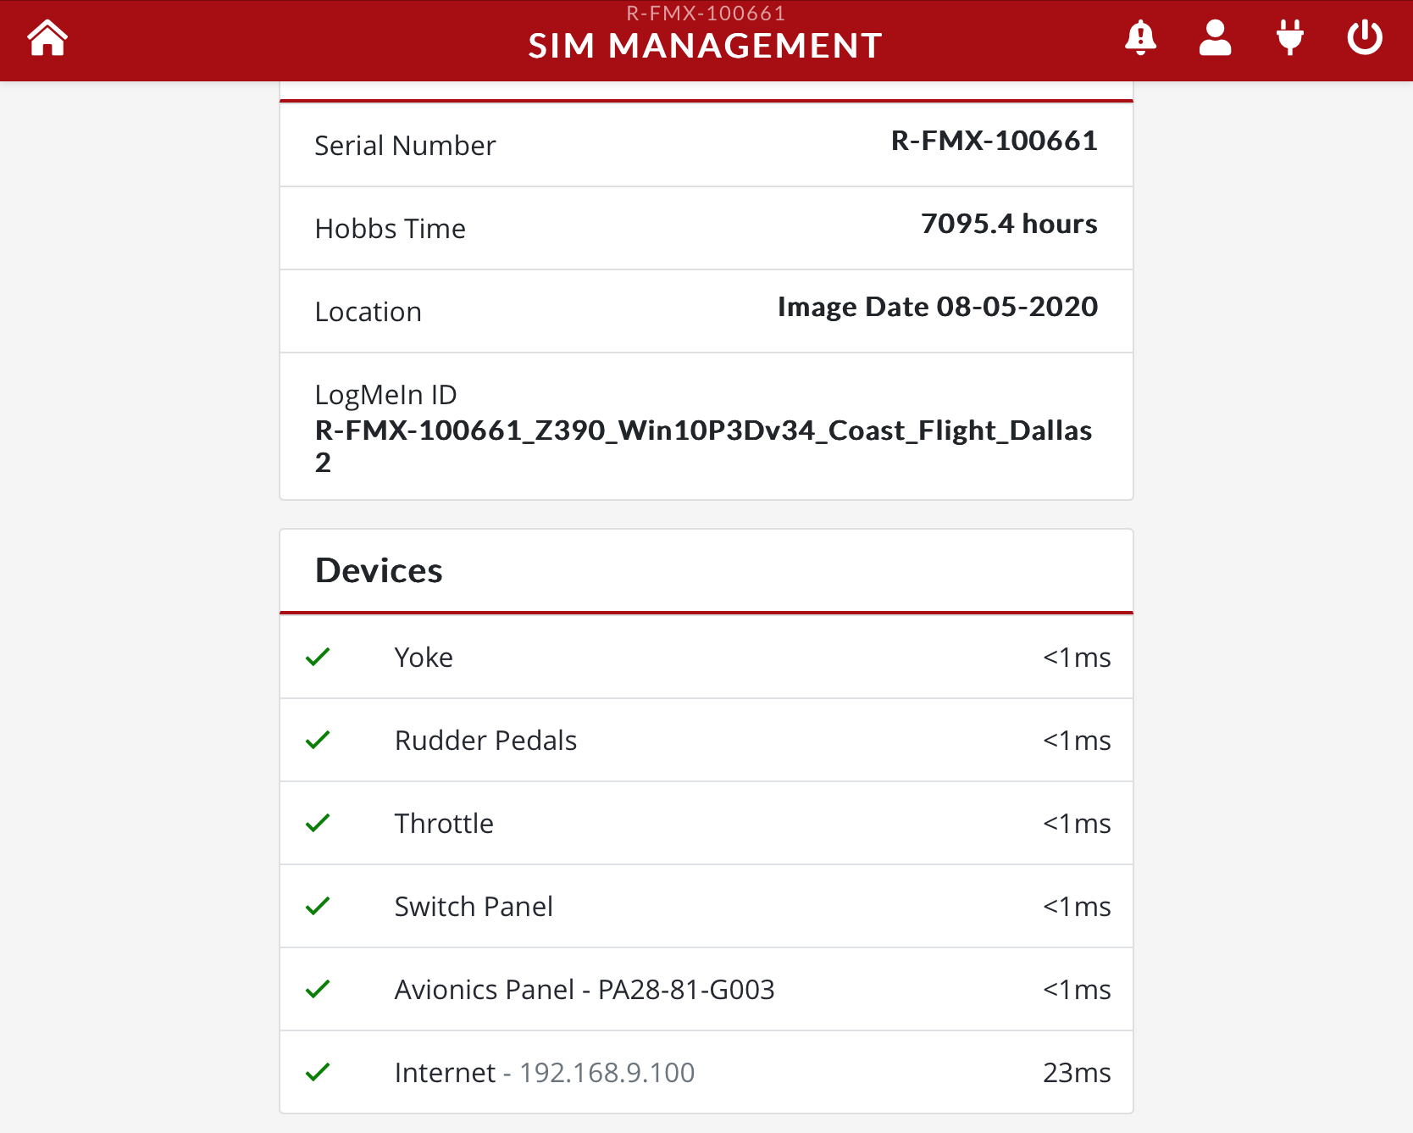
Task: Select the Switch Panel device label
Action: (474, 907)
